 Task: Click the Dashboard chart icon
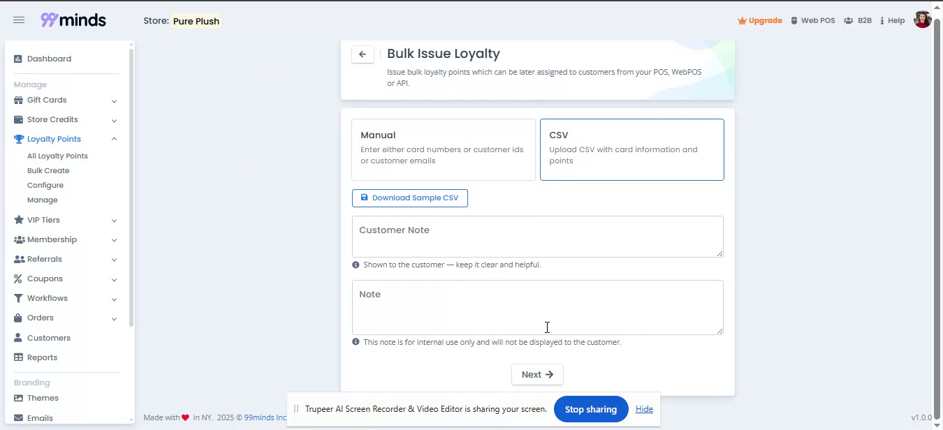(18, 59)
